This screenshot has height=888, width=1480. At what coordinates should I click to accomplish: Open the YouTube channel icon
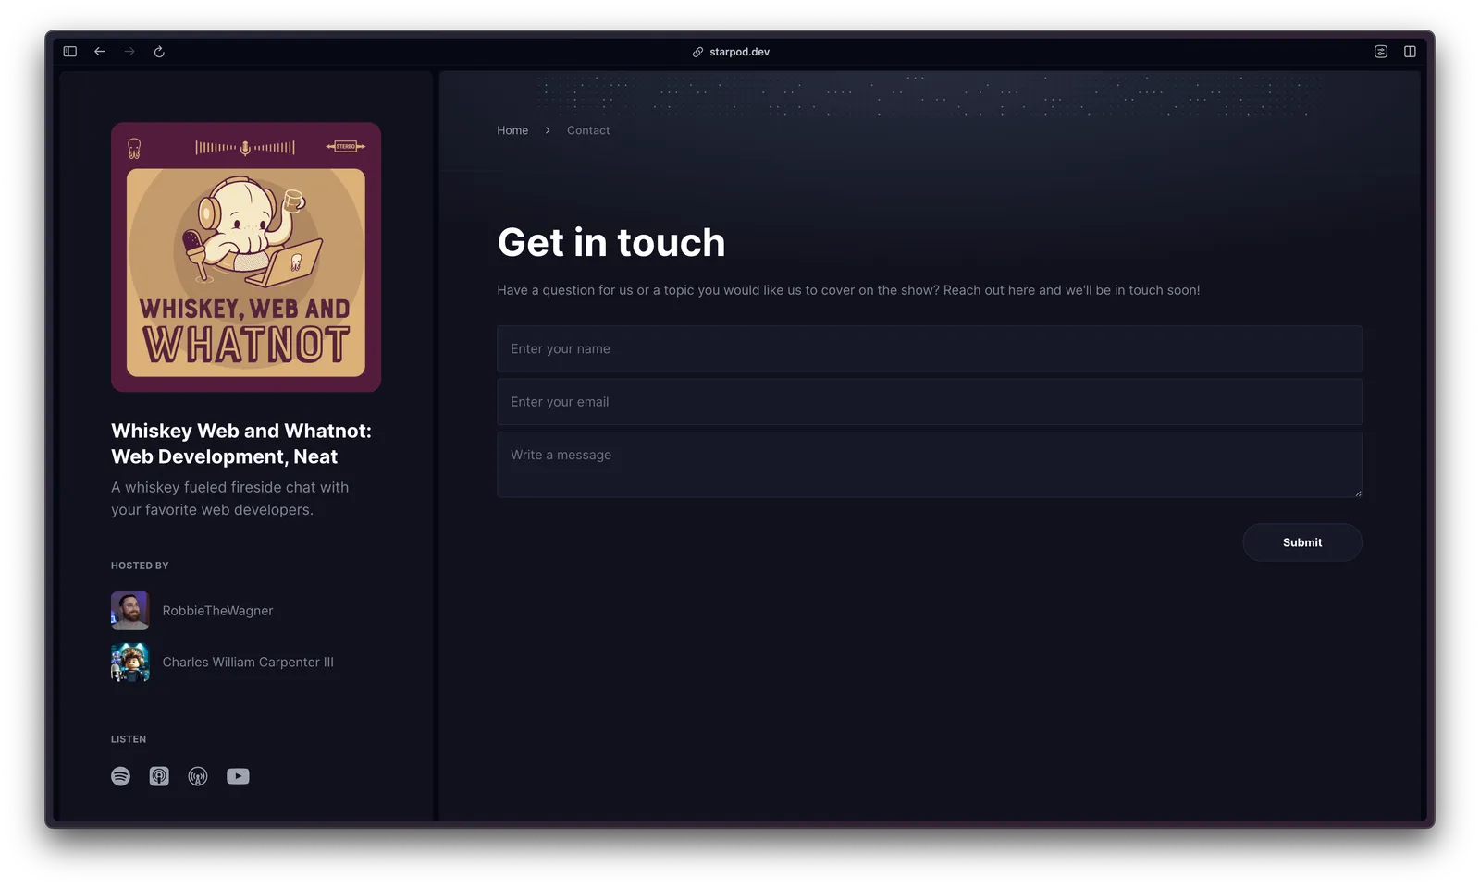coord(238,776)
